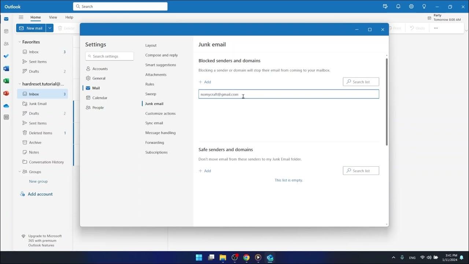Launch Word from the left sidebar

point(6,68)
